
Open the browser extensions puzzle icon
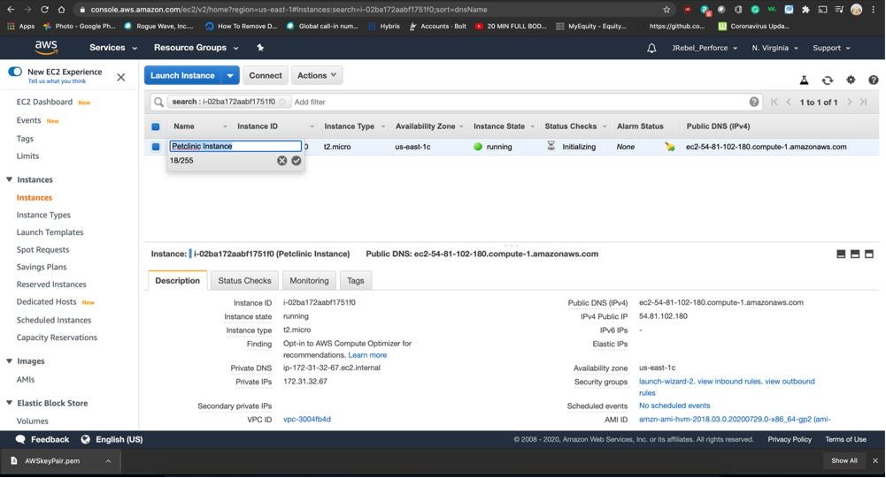(805, 10)
